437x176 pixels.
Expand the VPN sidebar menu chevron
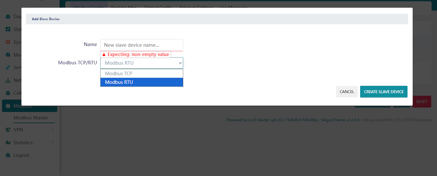coord(52,129)
